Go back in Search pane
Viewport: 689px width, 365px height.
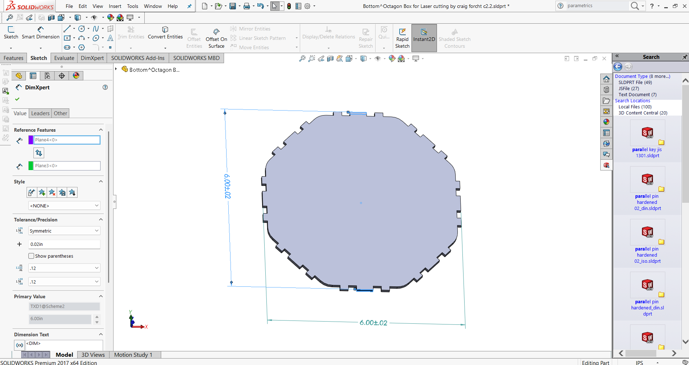pyautogui.click(x=618, y=66)
